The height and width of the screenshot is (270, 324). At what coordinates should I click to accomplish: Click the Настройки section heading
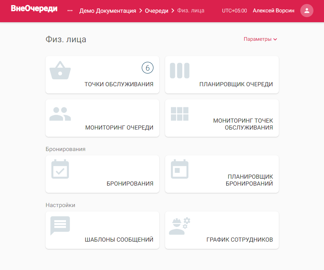(x=60, y=205)
